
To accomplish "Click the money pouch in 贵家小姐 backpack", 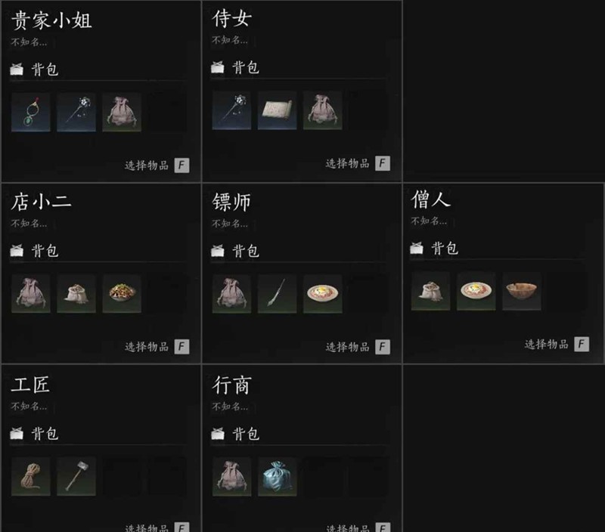I will pyautogui.click(x=122, y=112).
